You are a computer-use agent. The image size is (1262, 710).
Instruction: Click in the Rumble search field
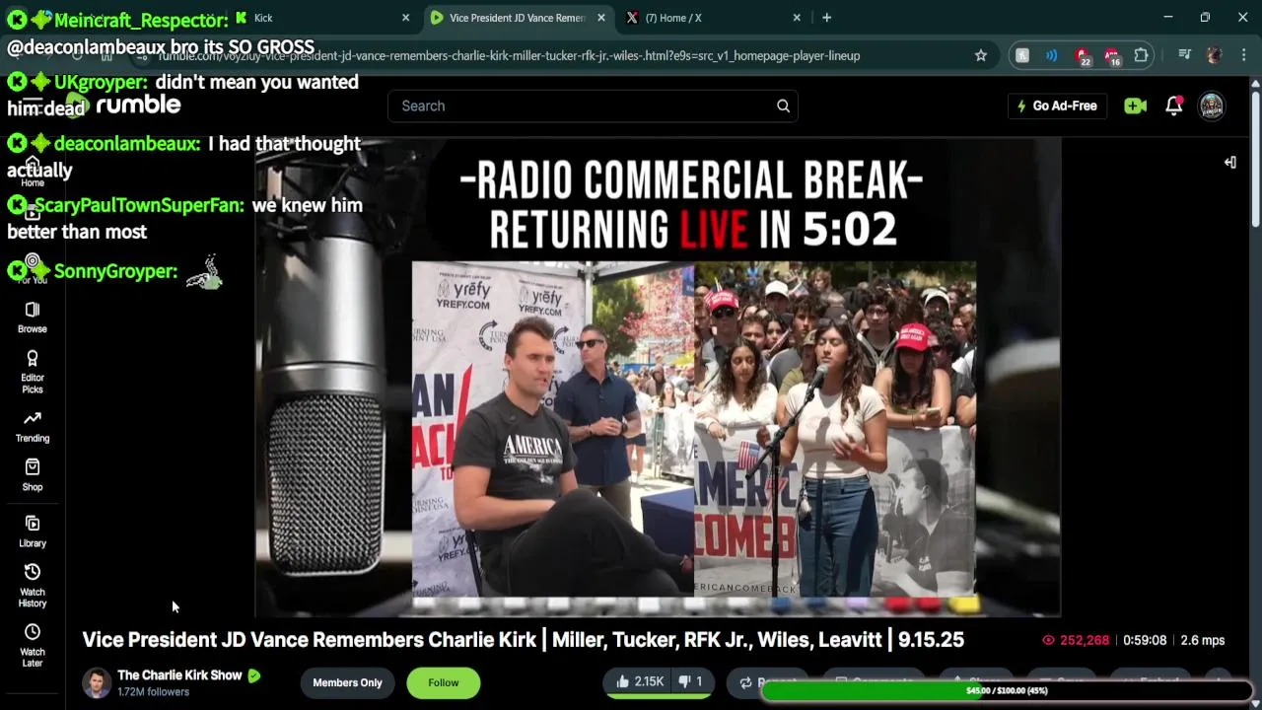pos(582,106)
